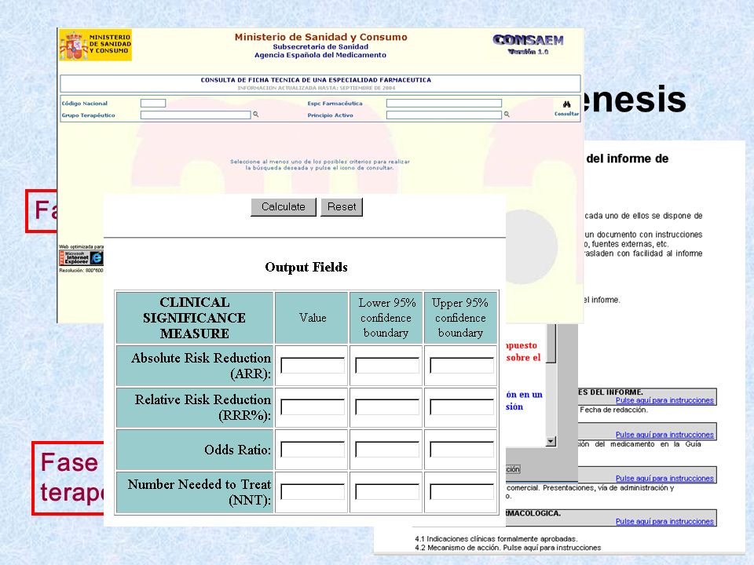The height and width of the screenshot is (565, 754).
Task: Click the CONSAEM version logo
Action: [x=528, y=44]
